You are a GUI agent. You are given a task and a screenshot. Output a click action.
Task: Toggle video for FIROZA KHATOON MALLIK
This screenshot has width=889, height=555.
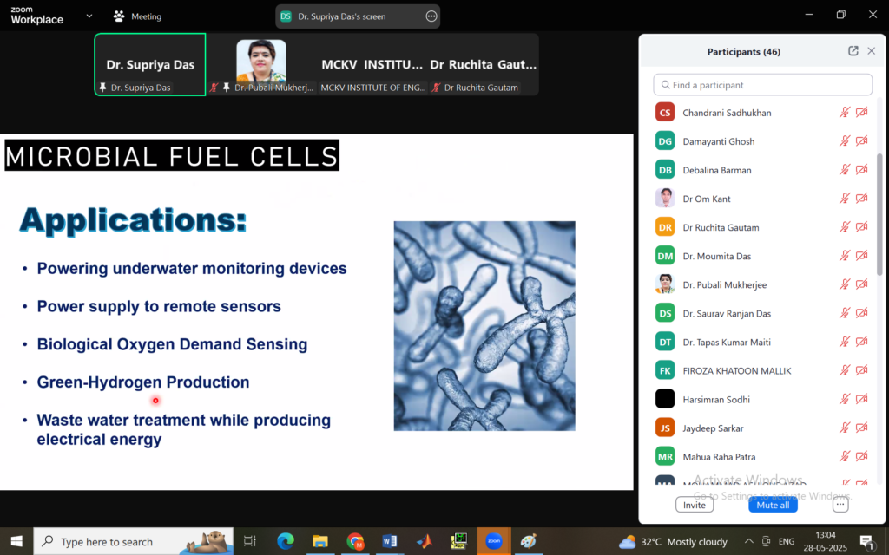point(861,371)
